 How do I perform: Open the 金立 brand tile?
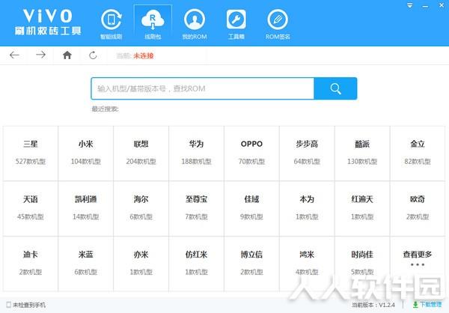coord(418,154)
